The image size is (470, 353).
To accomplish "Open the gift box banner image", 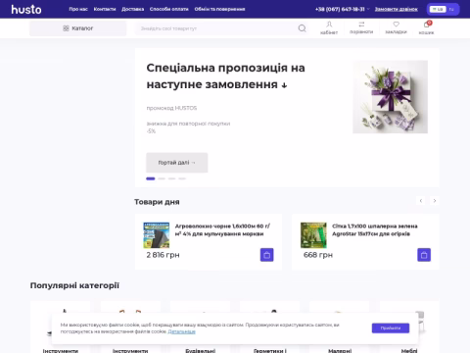I will click(x=391, y=97).
